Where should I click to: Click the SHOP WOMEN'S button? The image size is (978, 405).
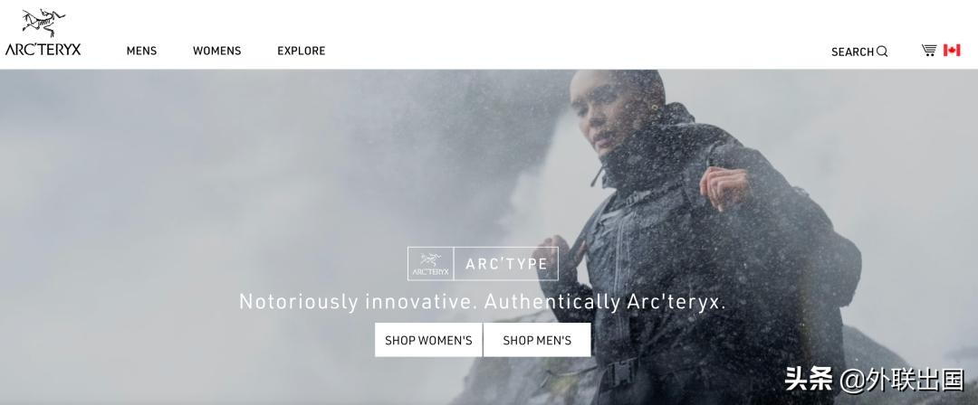(428, 340)
